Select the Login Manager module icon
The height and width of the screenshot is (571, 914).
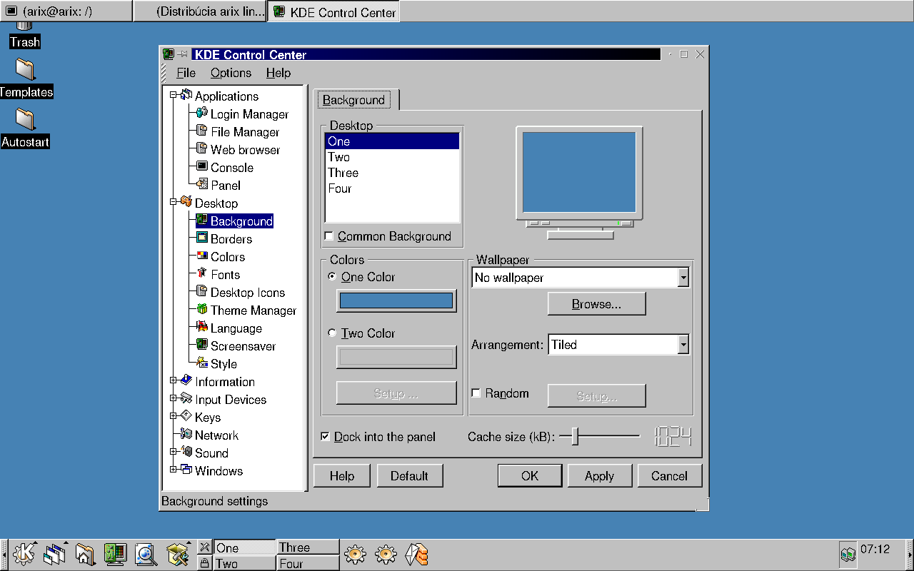202,113
